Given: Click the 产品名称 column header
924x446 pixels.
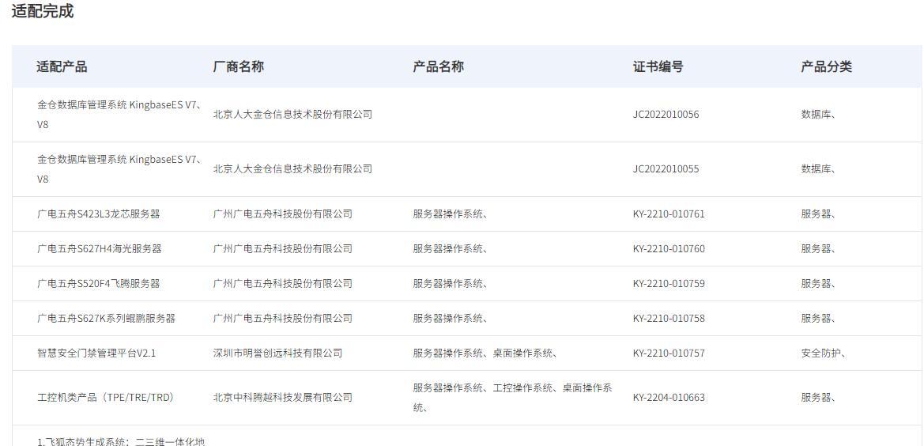Looking at the screenshot, I should click(438, 66).
